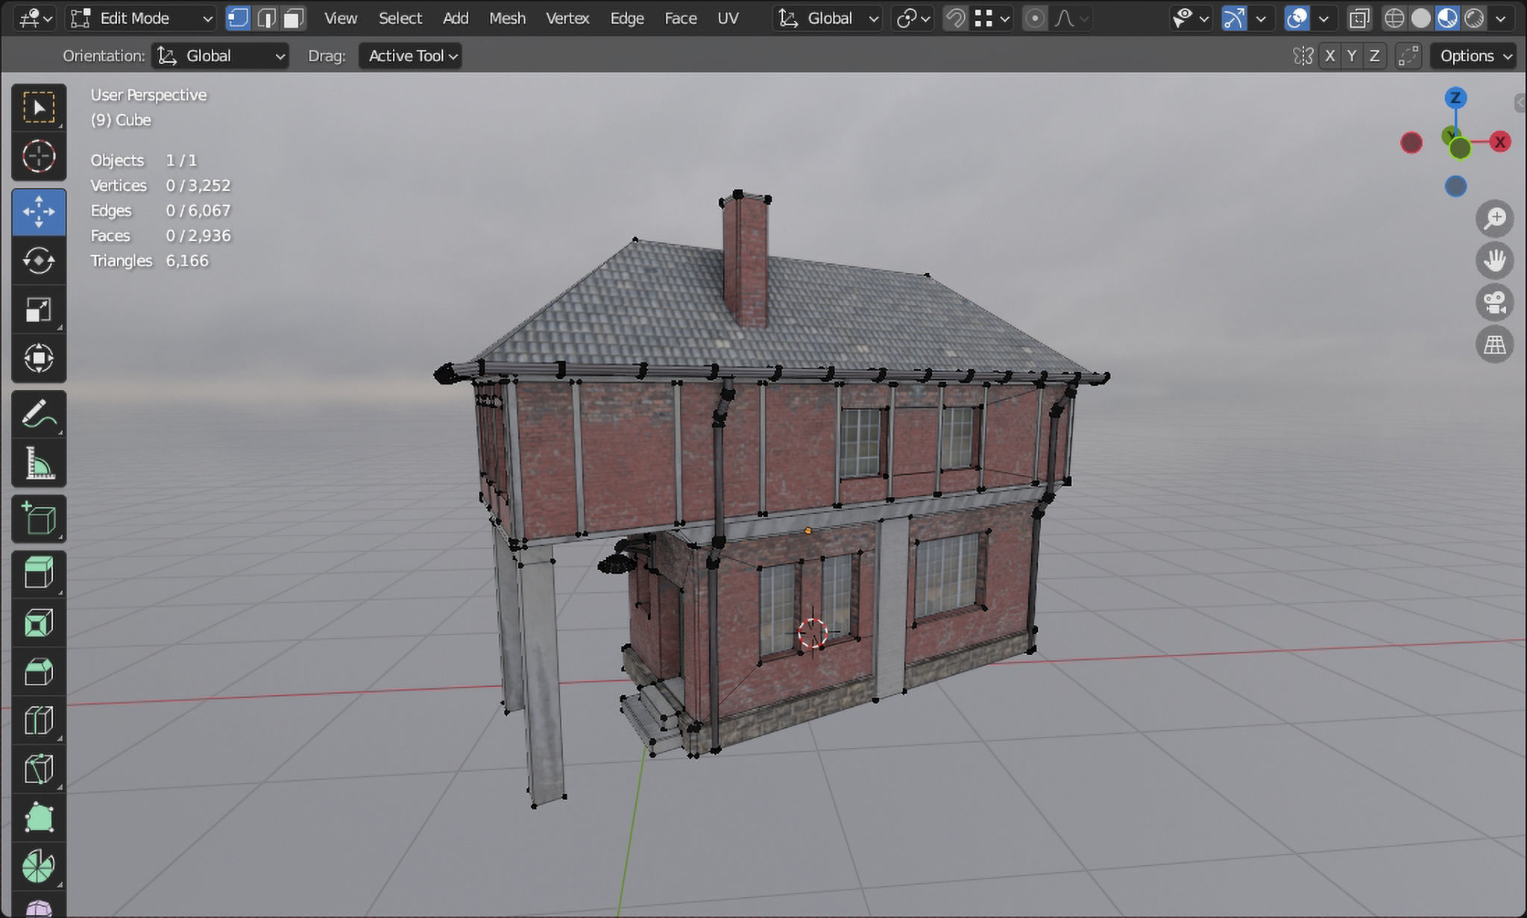Switch viewport shading to Rendered mode
Screen dimensions: 1527x918
pos(1475,18)
